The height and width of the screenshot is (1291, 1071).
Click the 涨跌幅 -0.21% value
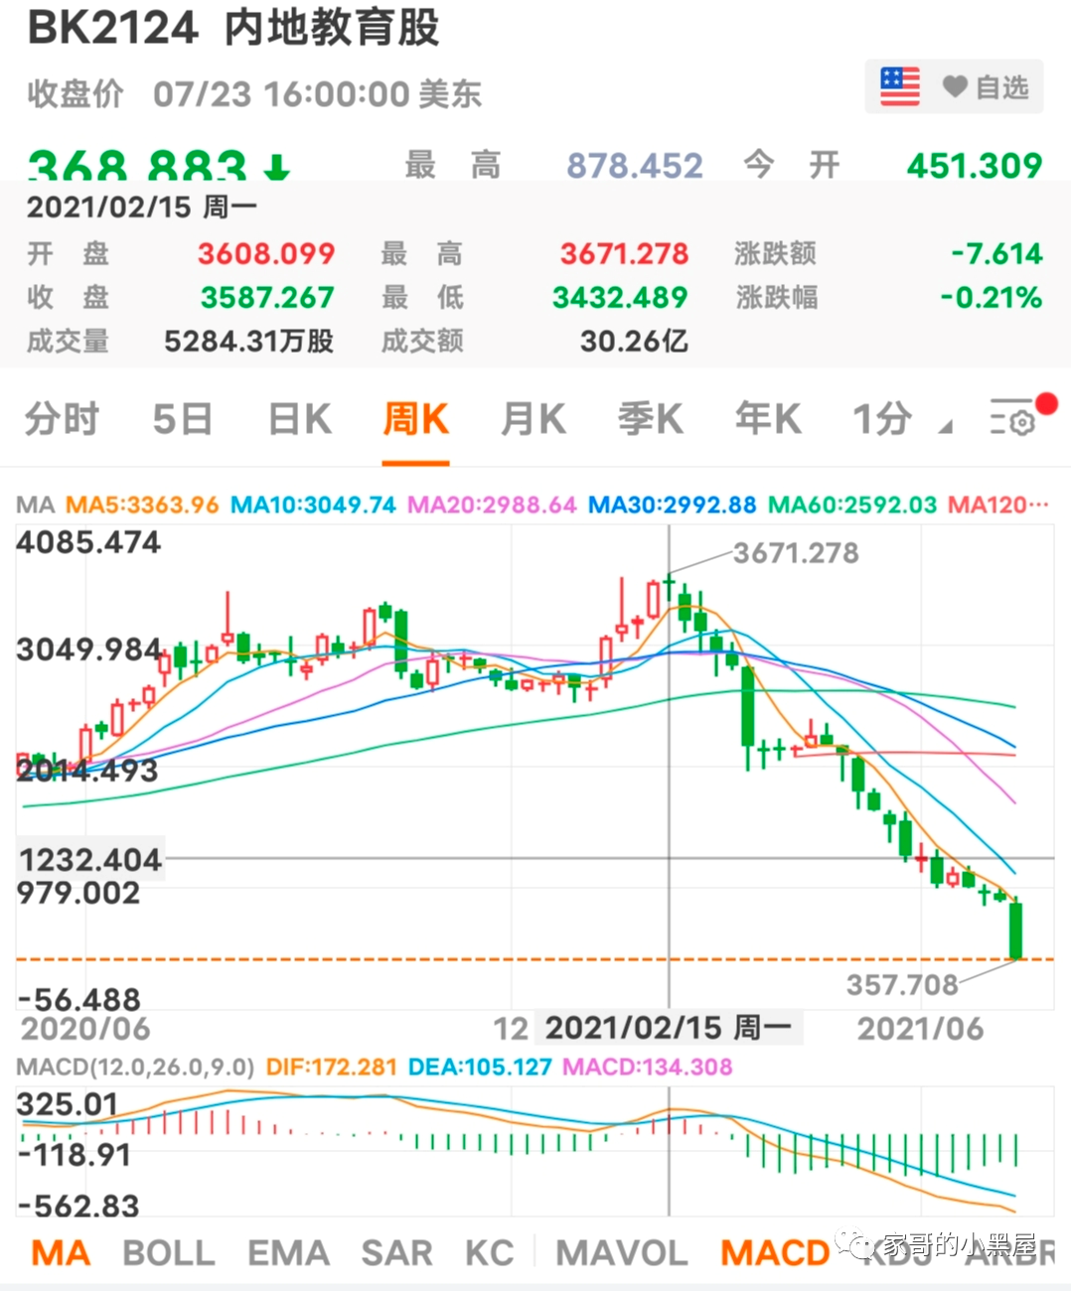pyautogui.click(x=992, y=297)
